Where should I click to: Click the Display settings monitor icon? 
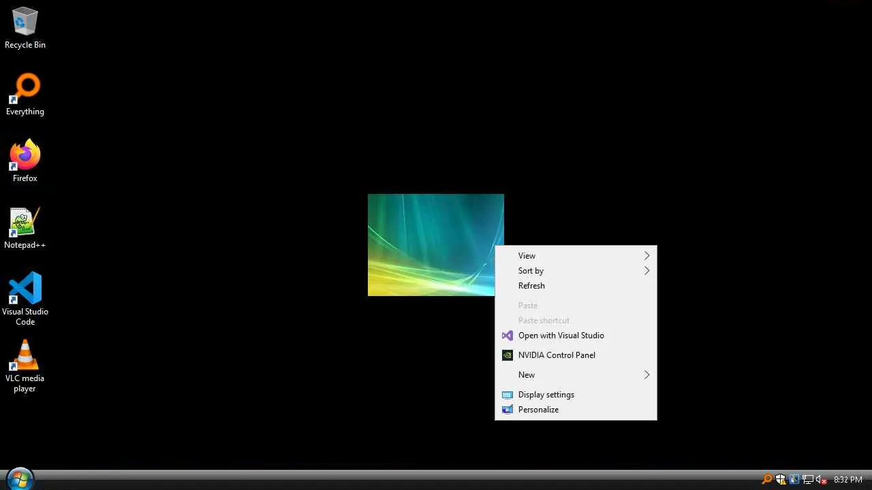point(507,395)
